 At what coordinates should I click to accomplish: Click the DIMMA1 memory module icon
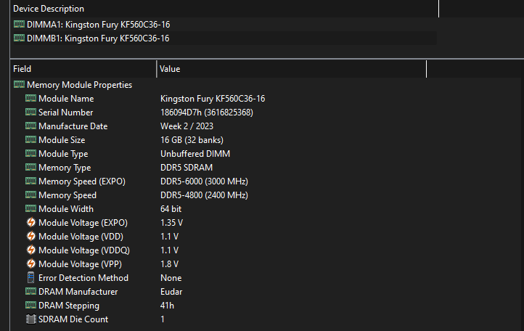click(19, 24)
